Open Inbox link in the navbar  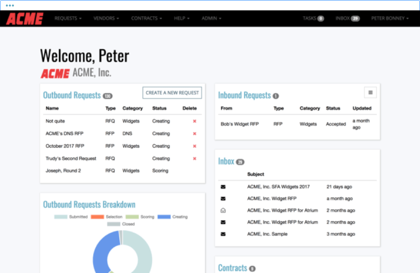click(348, 18)
